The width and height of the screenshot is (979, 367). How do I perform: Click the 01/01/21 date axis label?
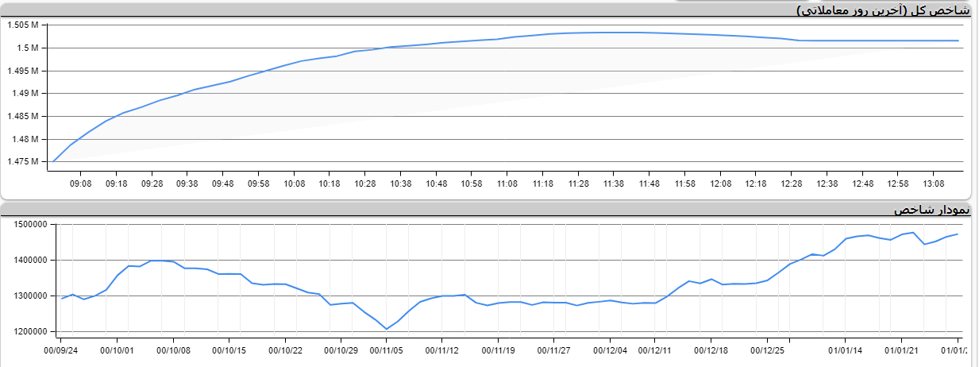pyautogui.click(x=902, y=350)
